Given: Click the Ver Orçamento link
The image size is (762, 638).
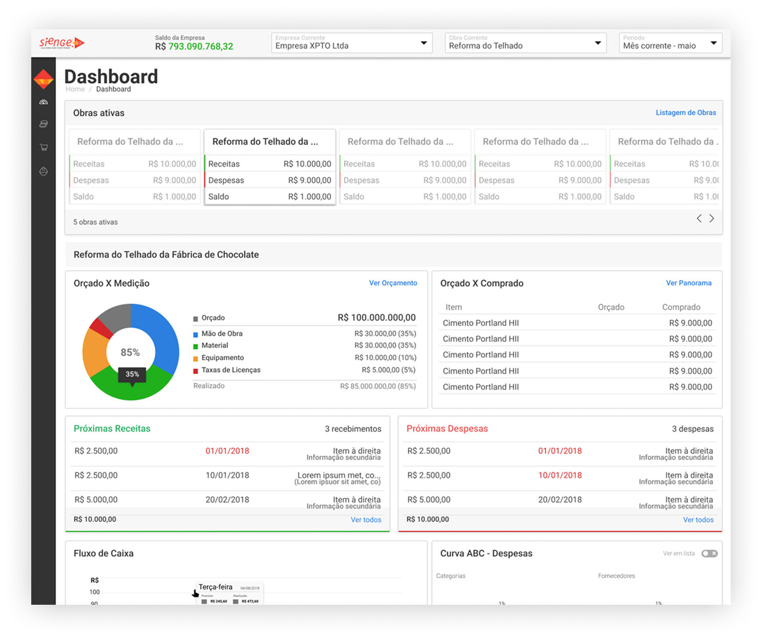Looking at the screenshot, I should point(393,283).
